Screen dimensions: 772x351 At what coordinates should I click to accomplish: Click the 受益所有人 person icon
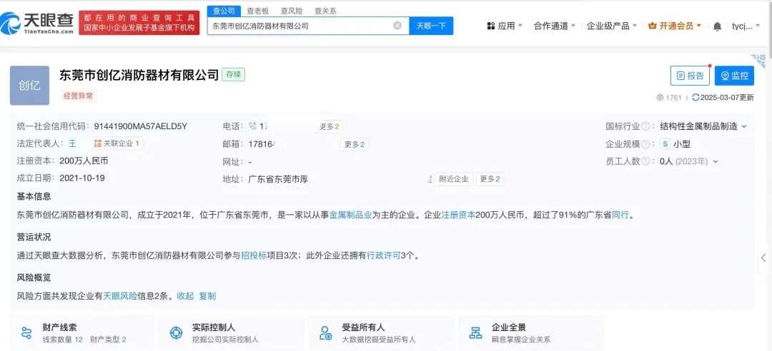(x=325, y=333)
